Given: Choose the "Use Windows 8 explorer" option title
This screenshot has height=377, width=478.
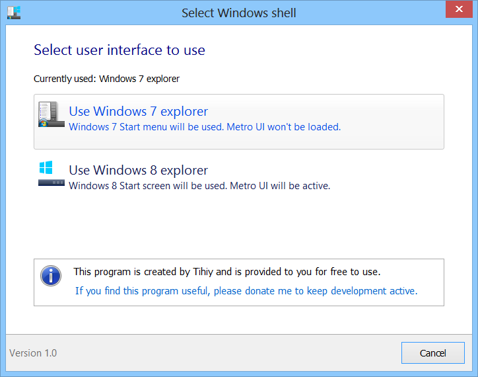Looking at the screenshot, I should coord(138,171).
